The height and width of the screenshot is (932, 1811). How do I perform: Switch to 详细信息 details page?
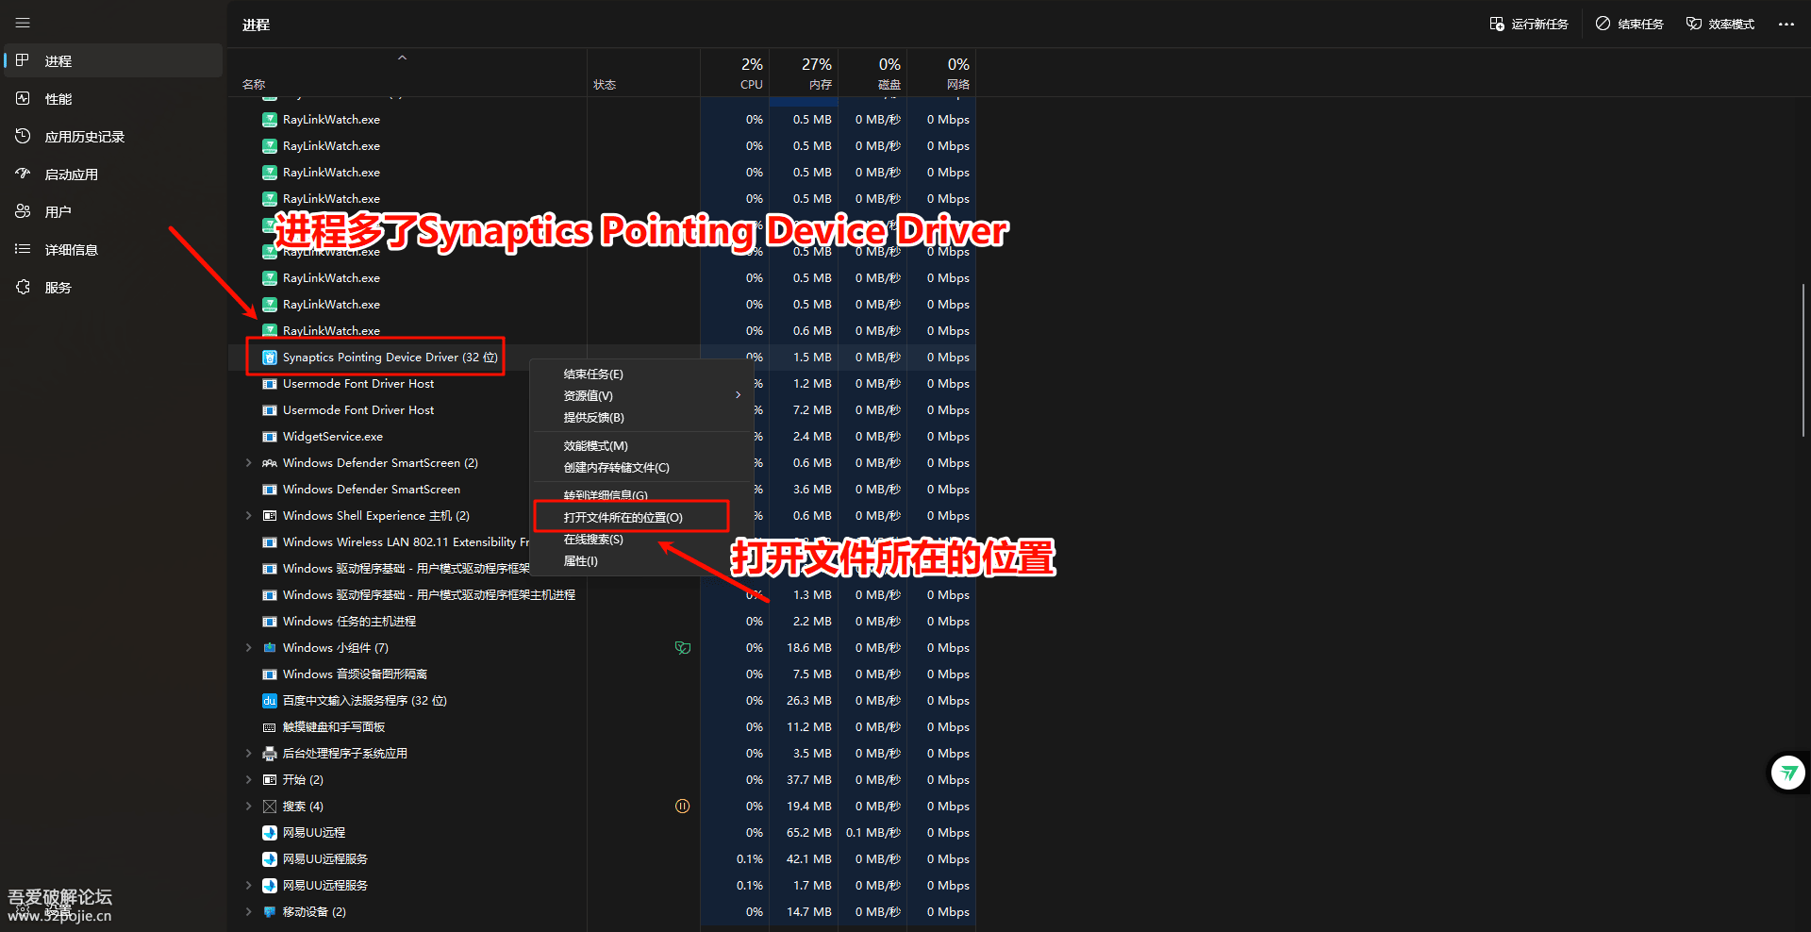coord(71,250)
